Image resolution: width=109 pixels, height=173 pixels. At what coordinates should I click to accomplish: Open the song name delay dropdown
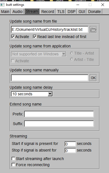click(x=50, y=94)
